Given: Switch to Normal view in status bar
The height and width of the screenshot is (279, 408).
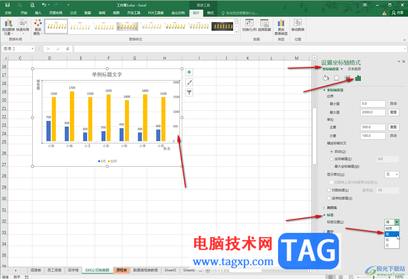Looking at the screenshot, I should tap(330, 277).
